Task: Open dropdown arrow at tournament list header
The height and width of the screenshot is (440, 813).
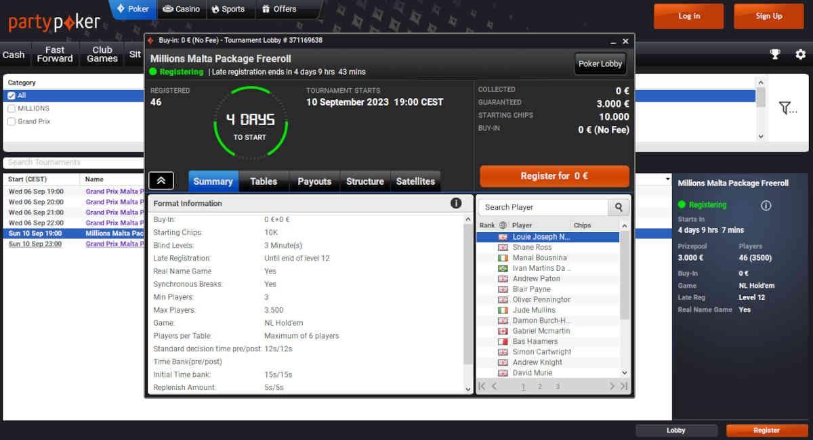Action: 667,179
